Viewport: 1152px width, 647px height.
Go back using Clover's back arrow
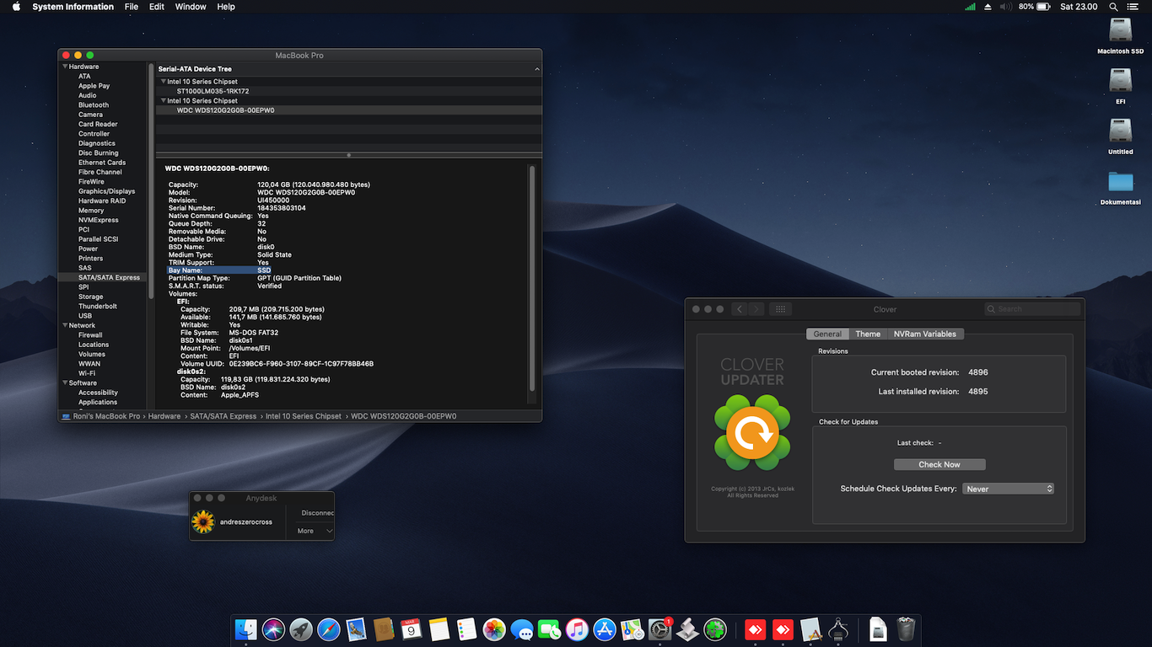[x=740, y=309]
